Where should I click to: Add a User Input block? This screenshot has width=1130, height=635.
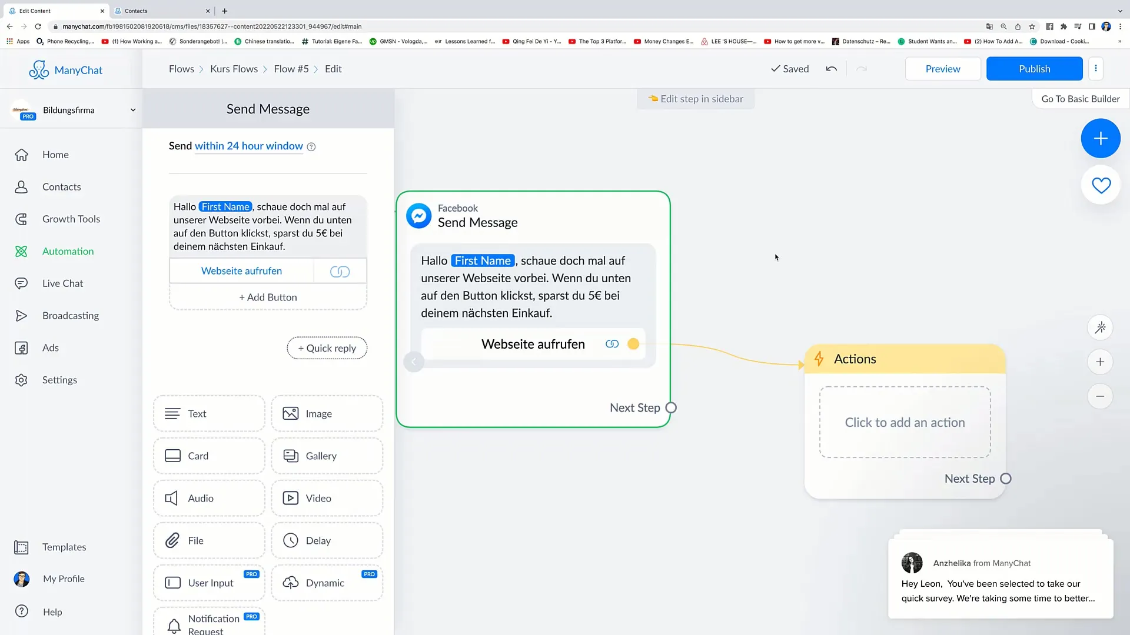pos(209,583)
